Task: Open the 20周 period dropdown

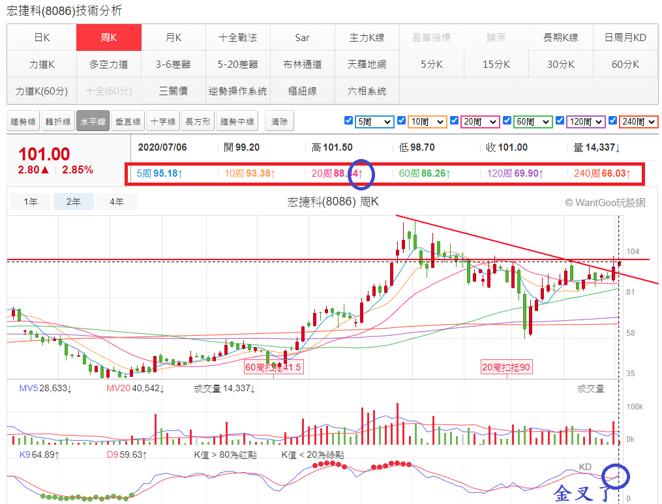Action: tap(480, 122)
